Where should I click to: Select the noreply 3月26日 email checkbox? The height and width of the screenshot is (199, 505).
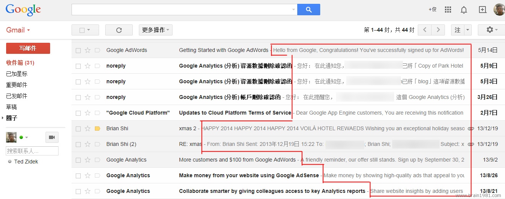click(78, 97)
